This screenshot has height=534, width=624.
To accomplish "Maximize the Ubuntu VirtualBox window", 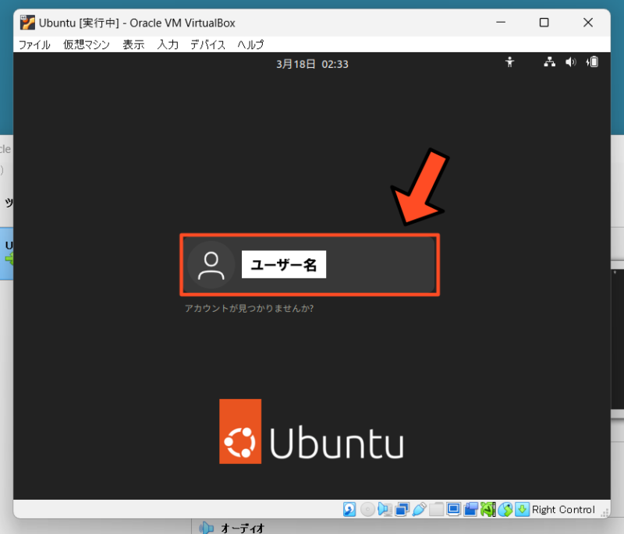I will 544,23.
